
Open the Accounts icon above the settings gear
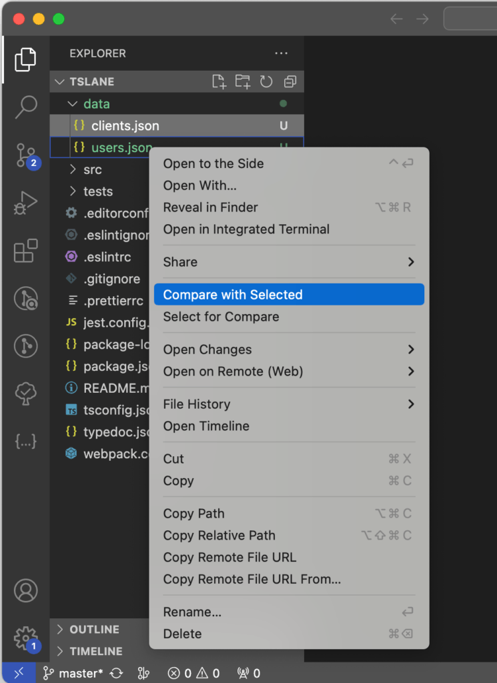25,591
